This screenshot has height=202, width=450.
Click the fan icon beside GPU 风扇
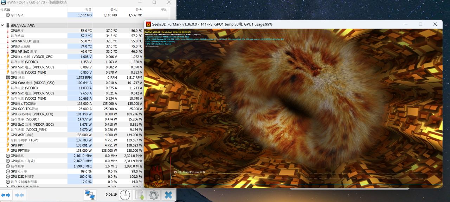point(8,77)
